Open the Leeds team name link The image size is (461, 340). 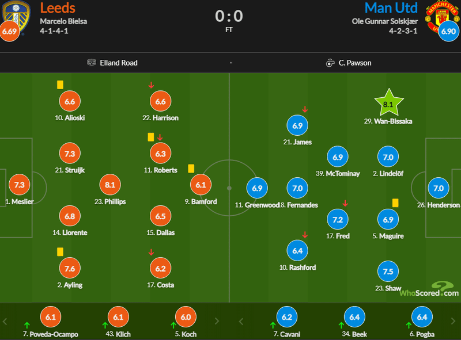pos(58,8)
